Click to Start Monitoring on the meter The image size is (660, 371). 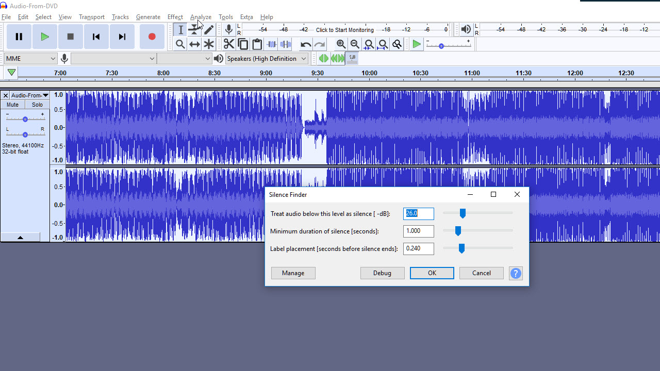[x=344, y=29]
